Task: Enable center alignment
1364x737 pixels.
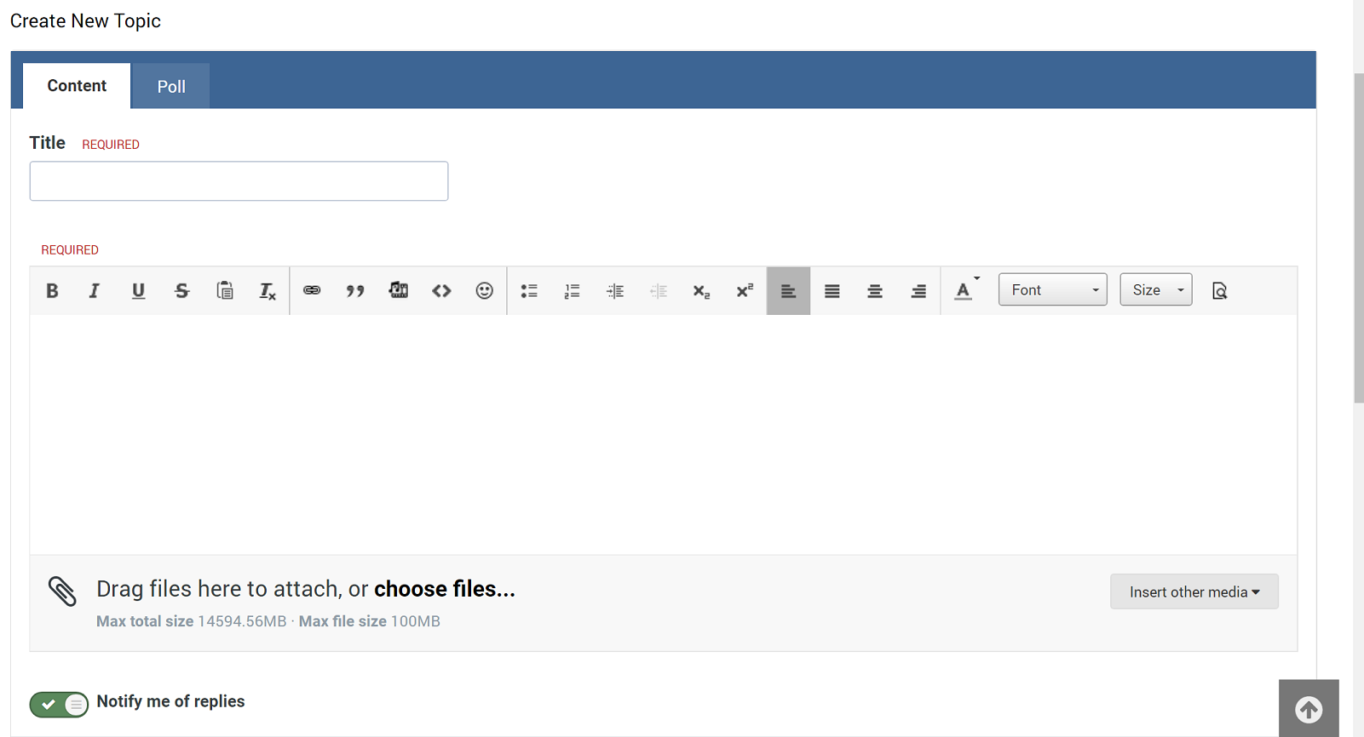Action: pyautogui.click(x=875, y=291)
